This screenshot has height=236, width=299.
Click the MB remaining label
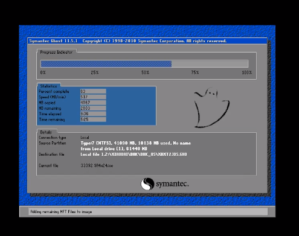(x=50, y=108)
